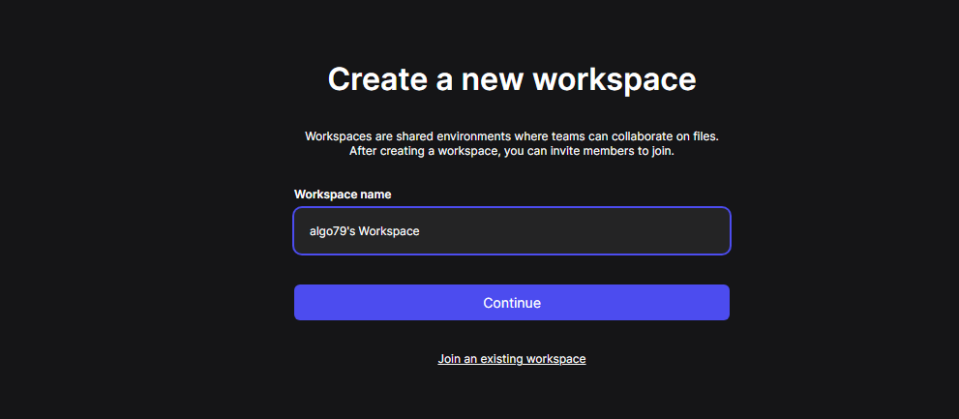The width and height of the screenshot is (959, 419).
Task: Click the "Workspace name" field label
Action: 343,195
